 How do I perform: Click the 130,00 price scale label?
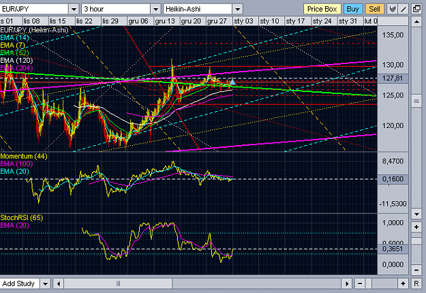click(393, 65)
